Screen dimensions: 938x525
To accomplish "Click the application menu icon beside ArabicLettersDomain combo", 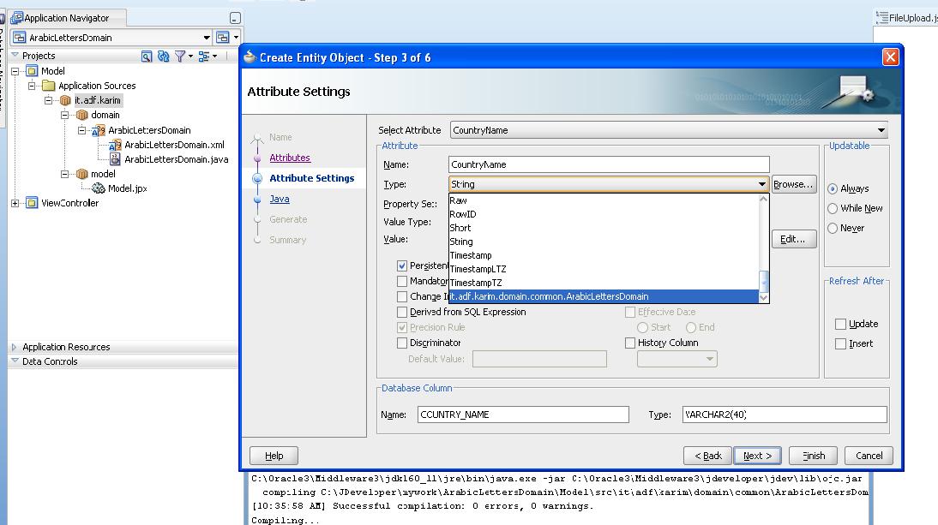I will coord(223,37).
